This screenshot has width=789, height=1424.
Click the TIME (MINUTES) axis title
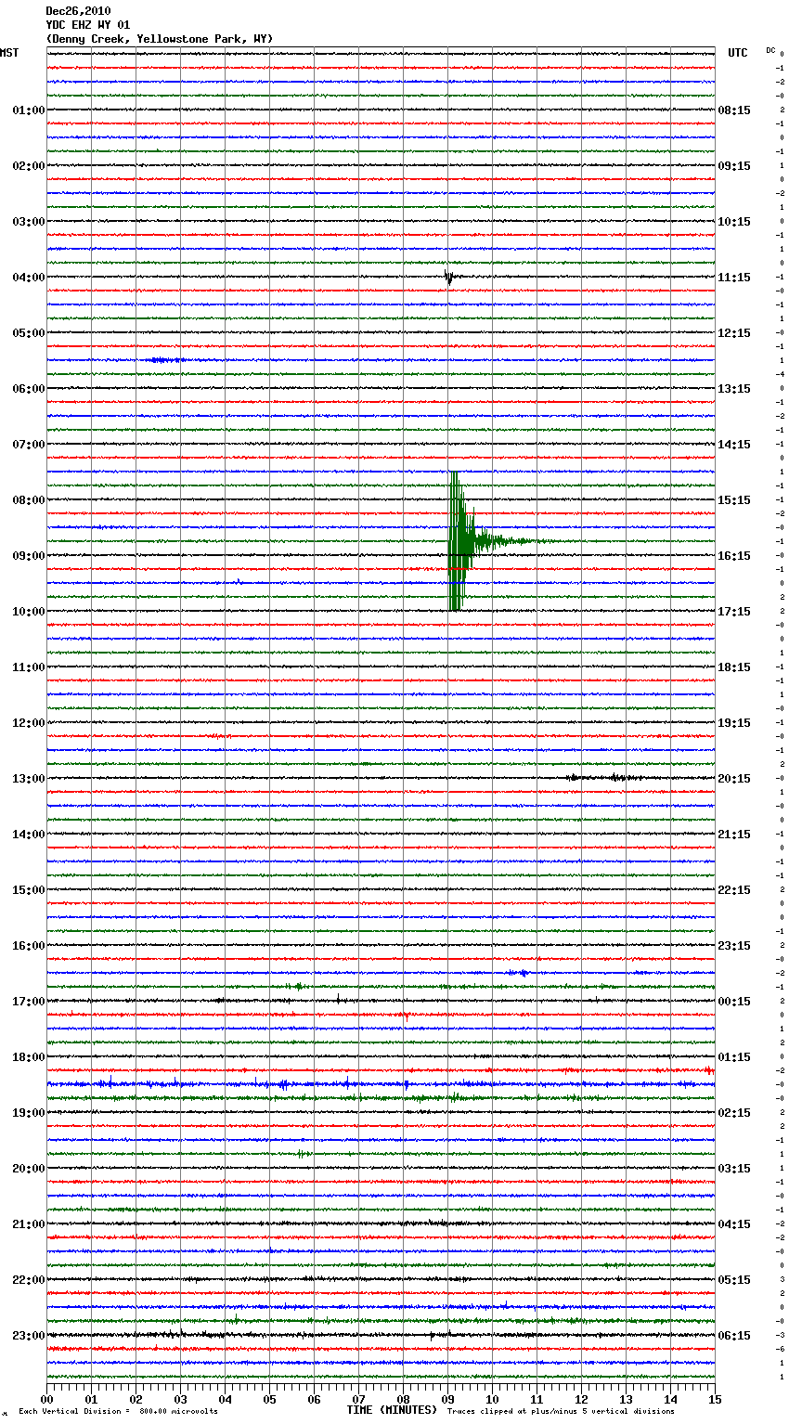coord(392,1410)
